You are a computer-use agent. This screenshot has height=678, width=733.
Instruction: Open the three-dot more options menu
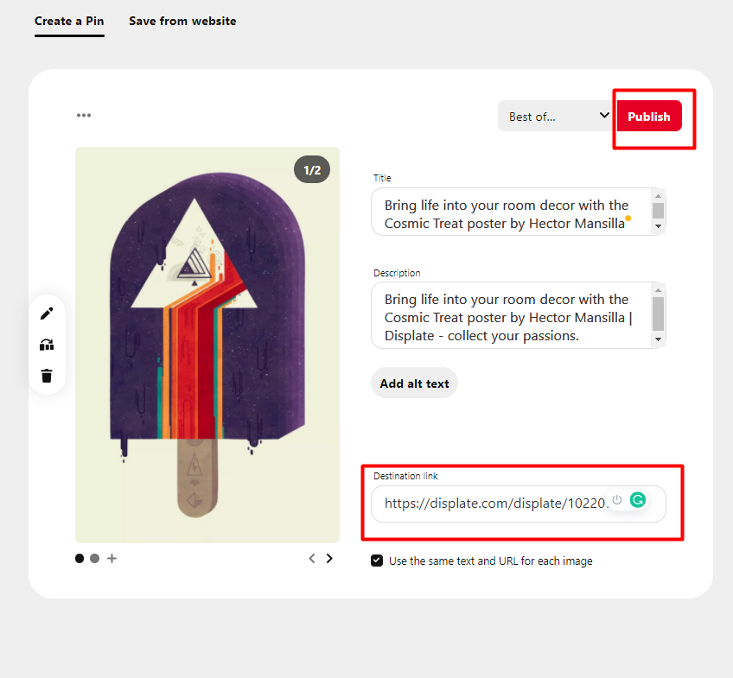[x=84, y=116]
